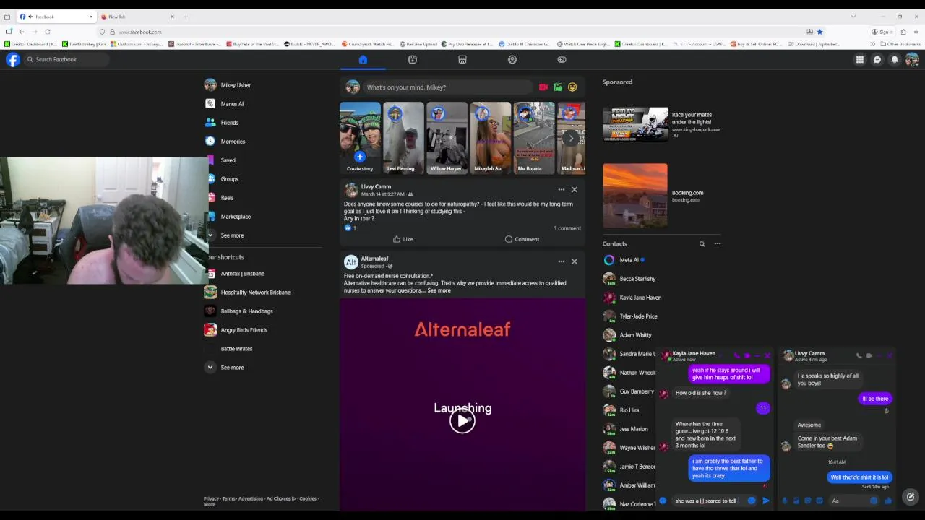
Task: Send message in Kayla Jane Haven chat
Action: pos(765,500)
